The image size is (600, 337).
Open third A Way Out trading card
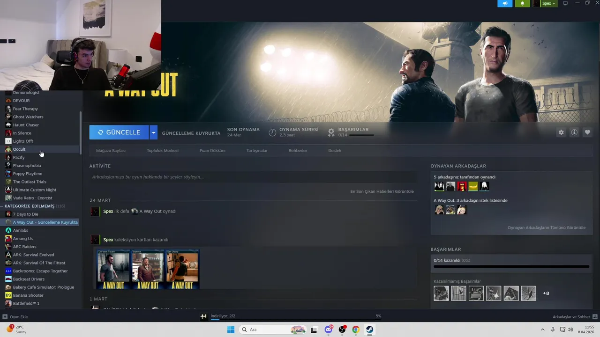pyautogui.click(x=182, y=269)
